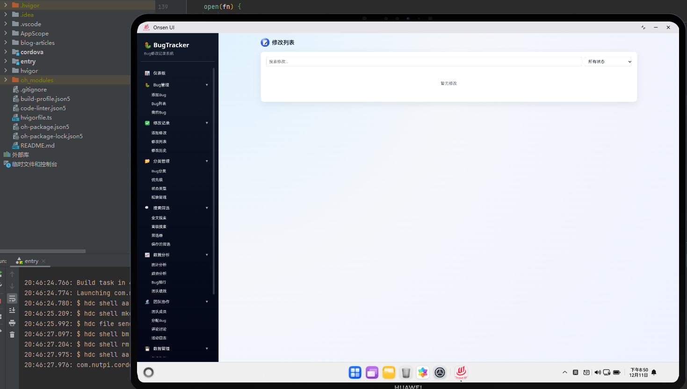Screen dimensions: 687x389
Task: Click the Onsen UI app icon in dock
Action: [x=461, y=372]
